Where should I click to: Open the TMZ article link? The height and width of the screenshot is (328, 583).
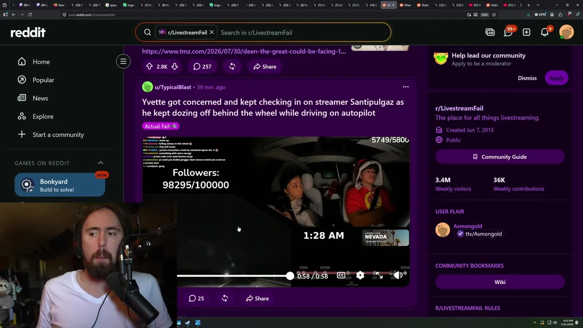(244, 51)
